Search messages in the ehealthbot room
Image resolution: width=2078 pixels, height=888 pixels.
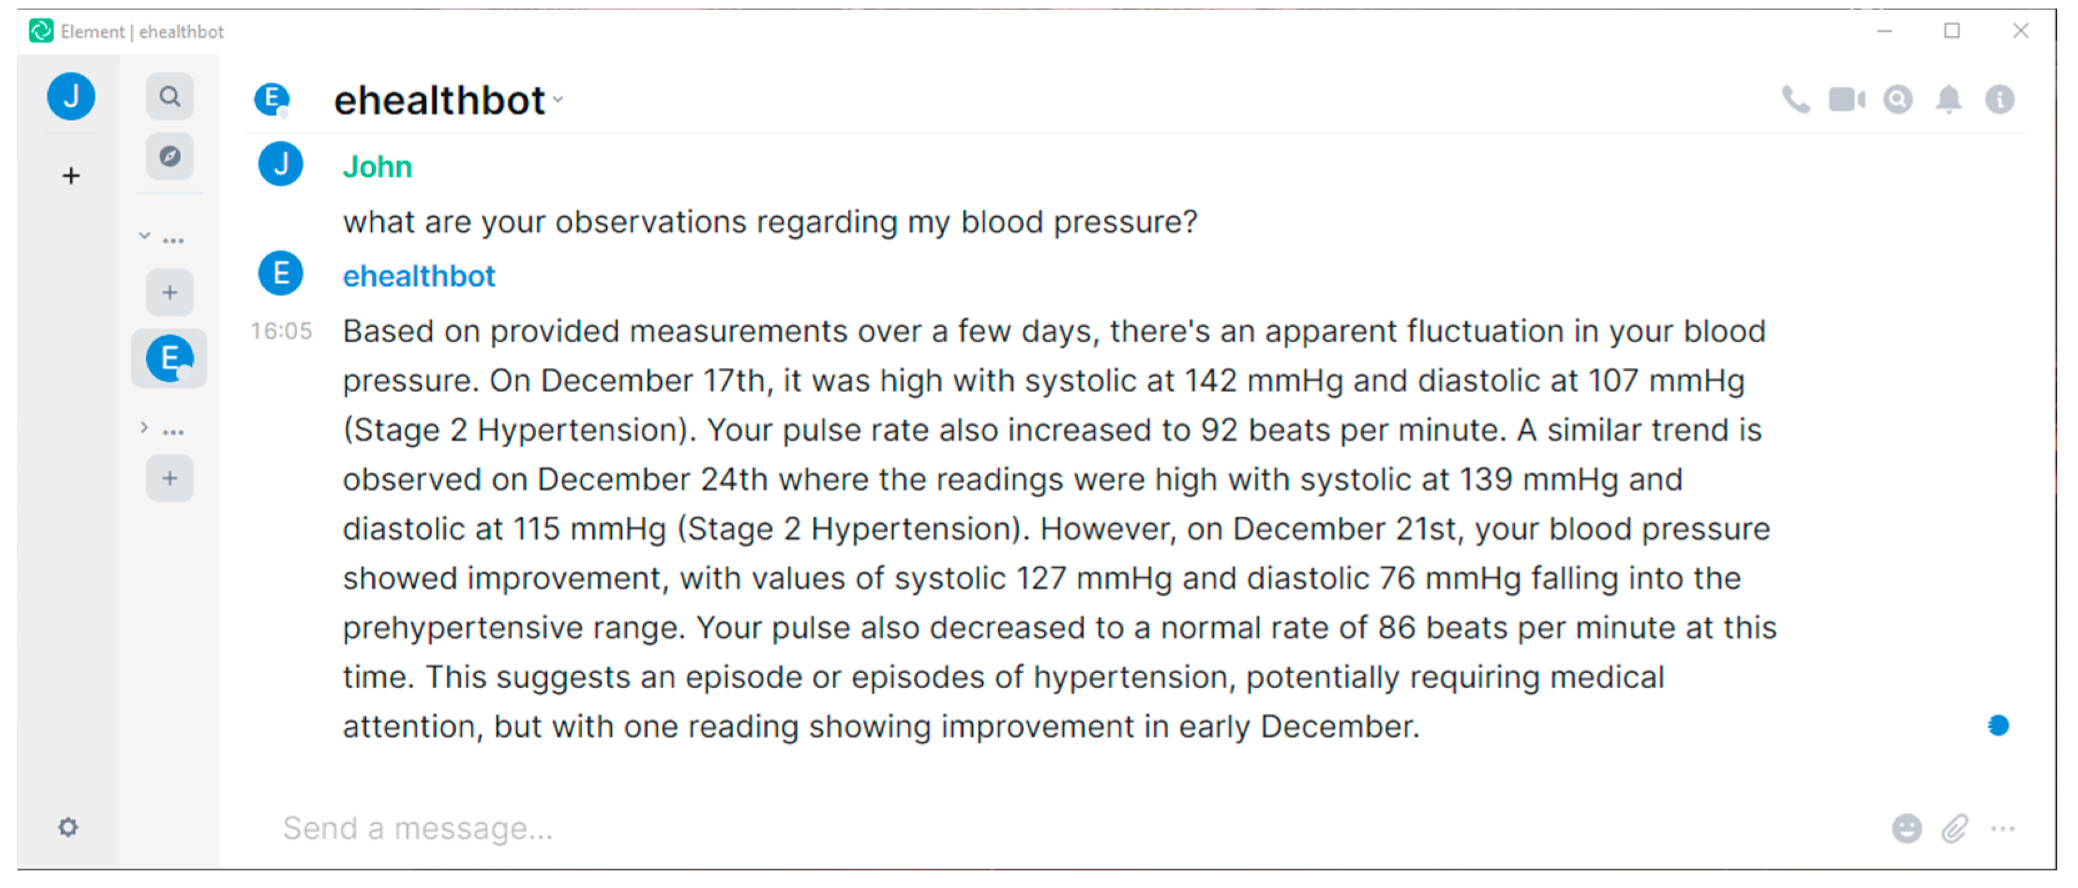pyautogui.click(x=1898, y=100)
